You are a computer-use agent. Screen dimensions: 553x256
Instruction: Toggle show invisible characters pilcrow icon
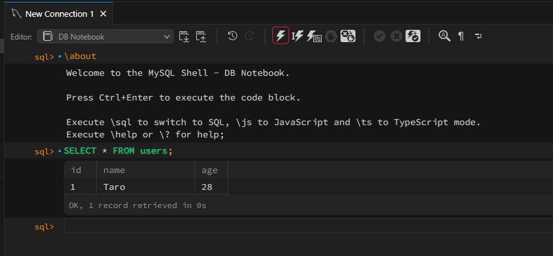click(461, 36)
